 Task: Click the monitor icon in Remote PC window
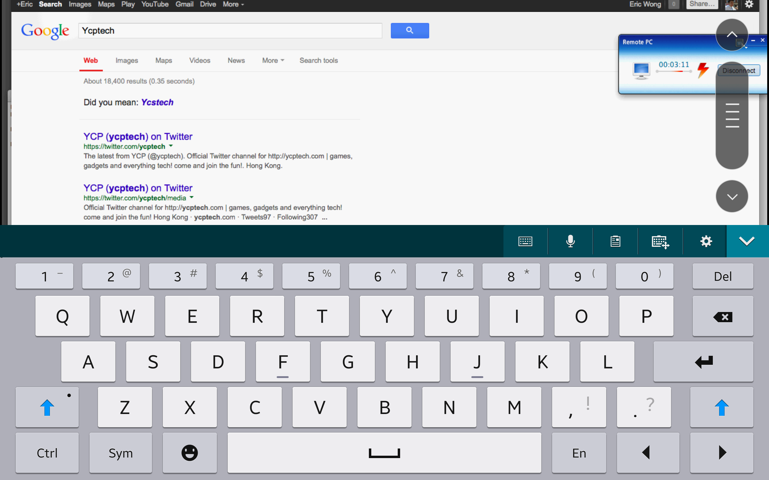tap(641, 70)
